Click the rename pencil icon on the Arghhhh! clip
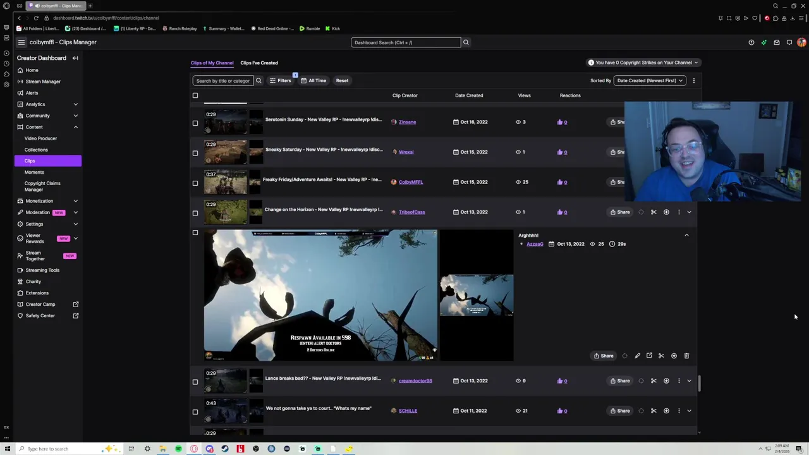809x455 pixels. (637, 356)
